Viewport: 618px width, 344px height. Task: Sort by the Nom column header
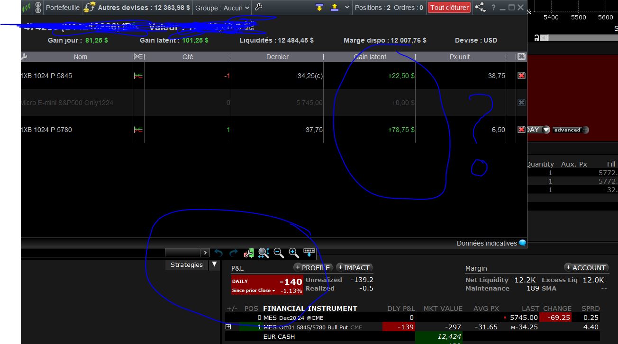click(x=81, y=57)
